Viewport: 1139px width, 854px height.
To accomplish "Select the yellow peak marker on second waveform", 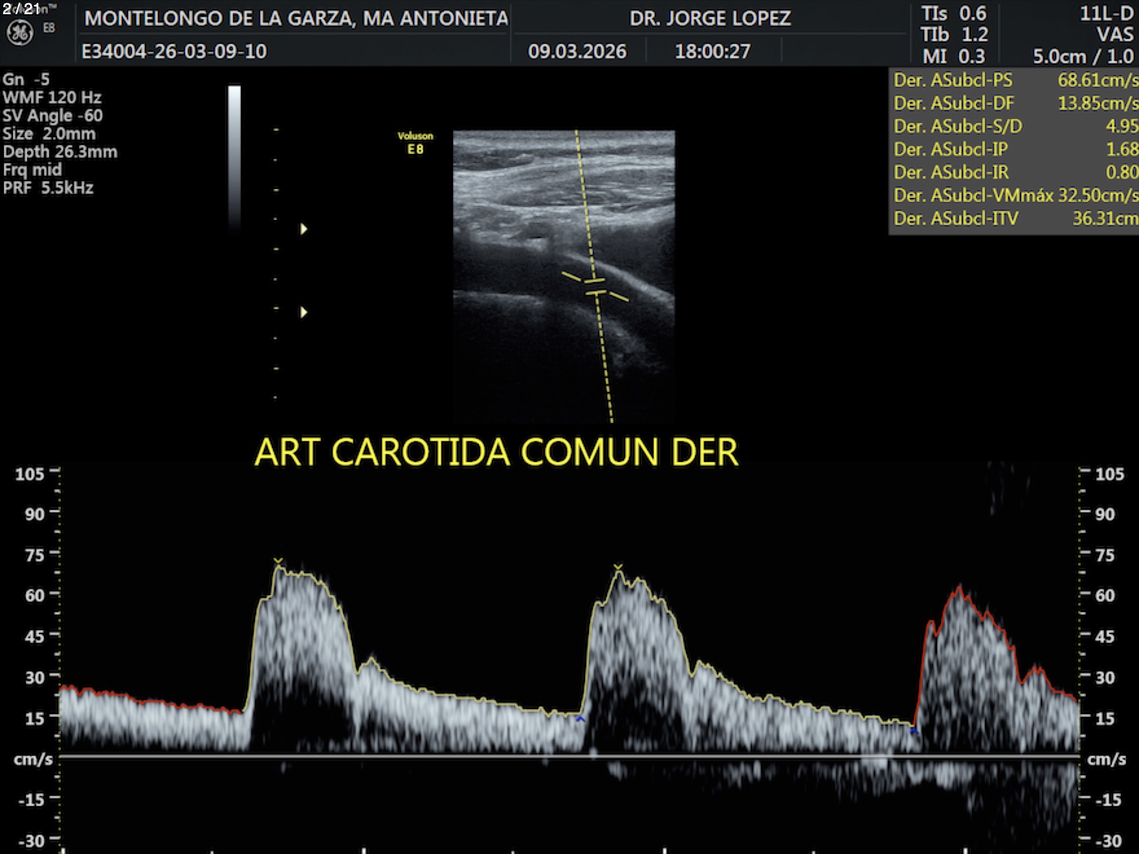I will pos(618,567).
